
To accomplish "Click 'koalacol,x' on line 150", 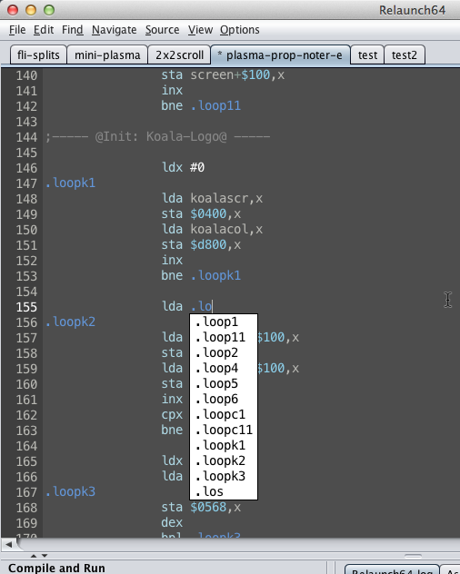I will 226,229.
